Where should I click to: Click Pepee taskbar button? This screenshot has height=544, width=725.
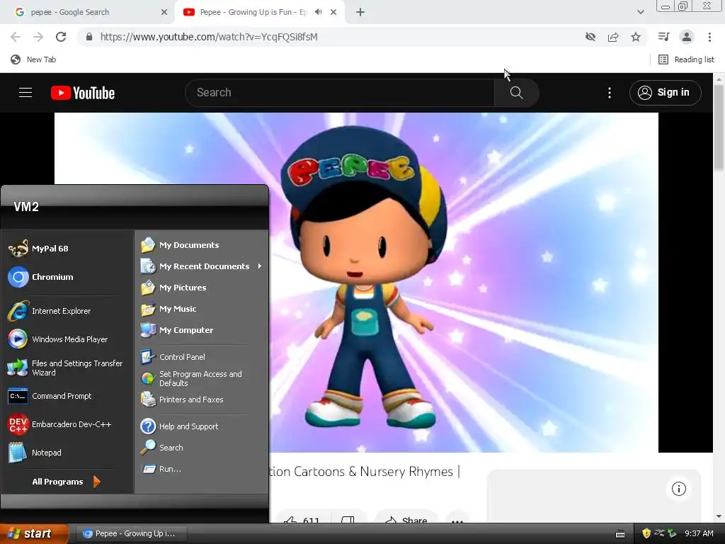[131, 533]
